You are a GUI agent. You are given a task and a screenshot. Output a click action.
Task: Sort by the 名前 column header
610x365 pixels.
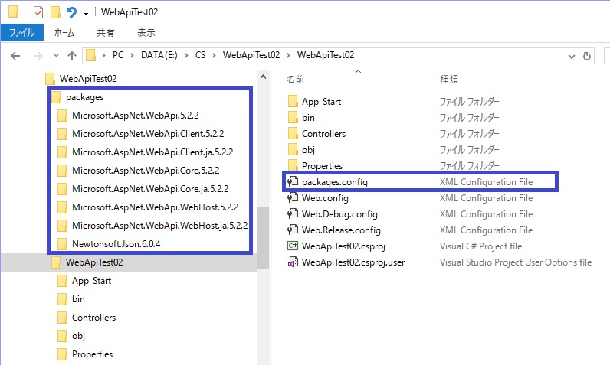coord(295,80)
